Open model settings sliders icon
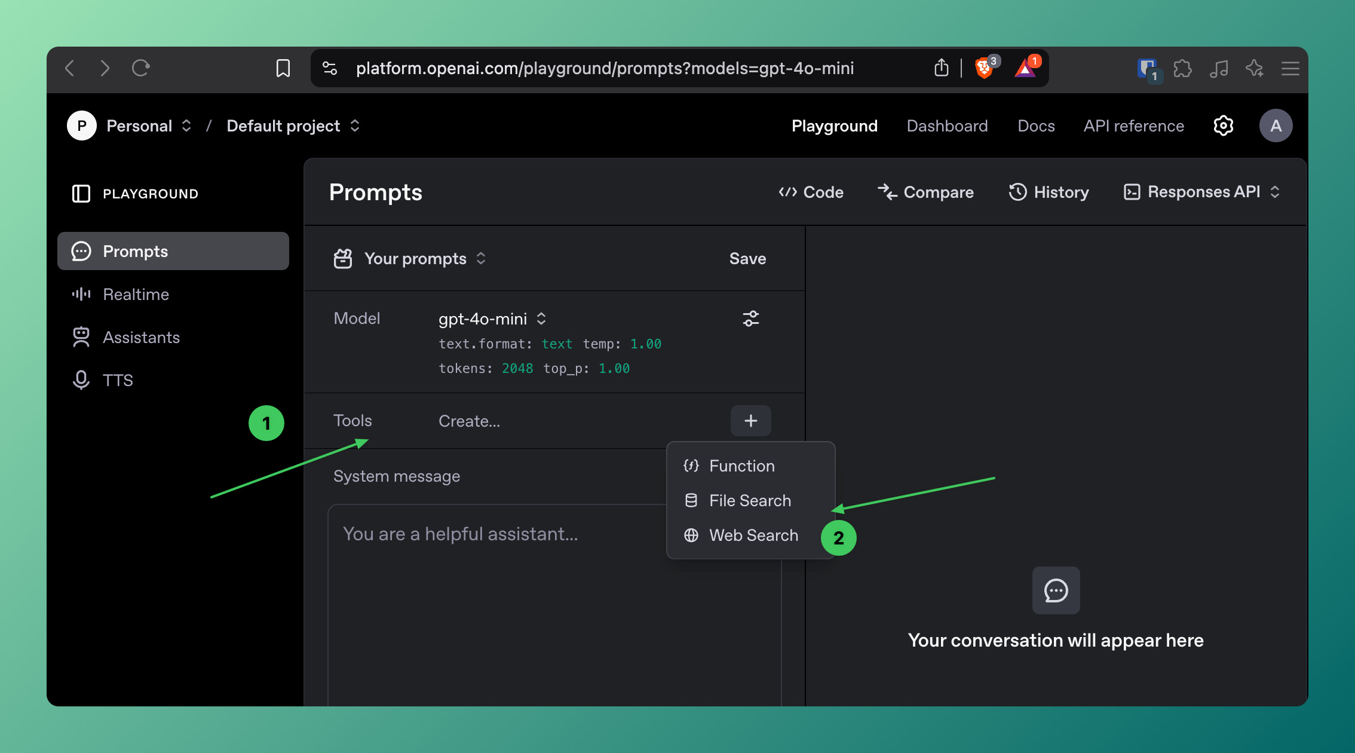 click(x=750, y=319)
